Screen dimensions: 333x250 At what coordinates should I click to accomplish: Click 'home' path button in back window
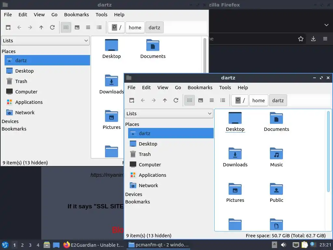pos(135,27)
